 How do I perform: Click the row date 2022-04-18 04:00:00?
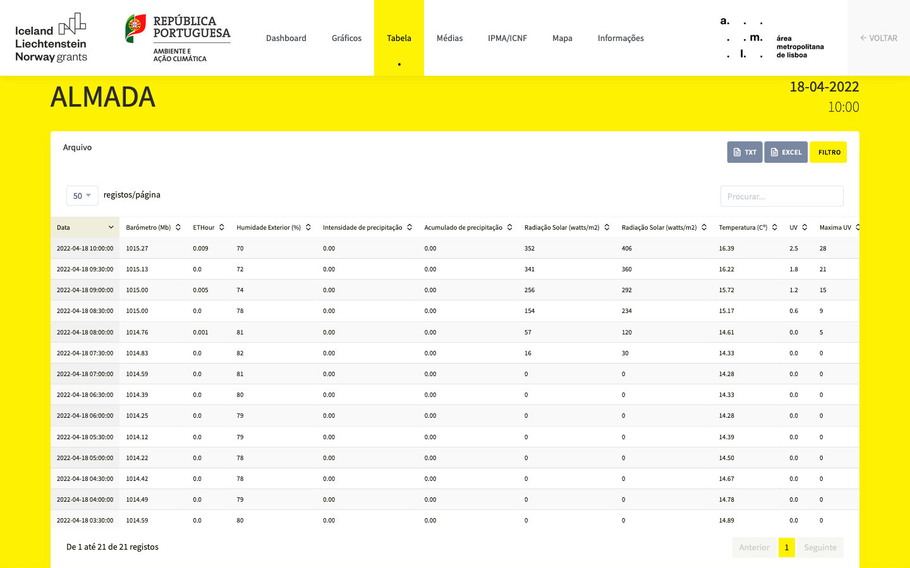[x=85, y=500]
